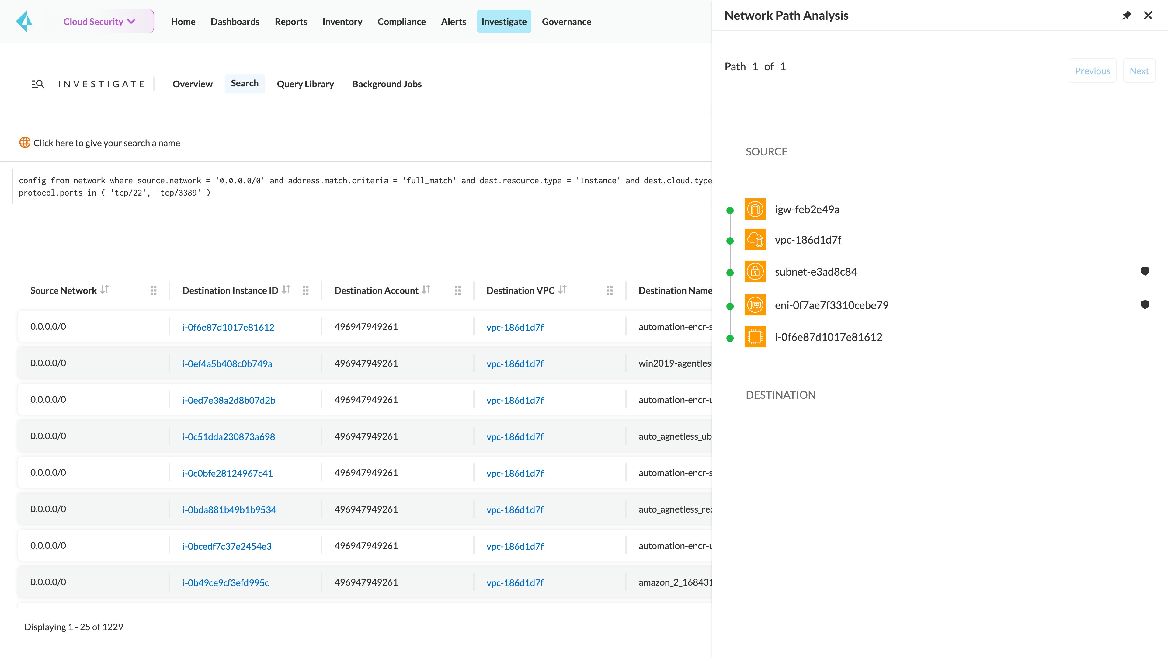Screen dimensions: 1168x657
Task: Click the Internet Gateway igw-feb2e49a icon
Action: [754, 209]
